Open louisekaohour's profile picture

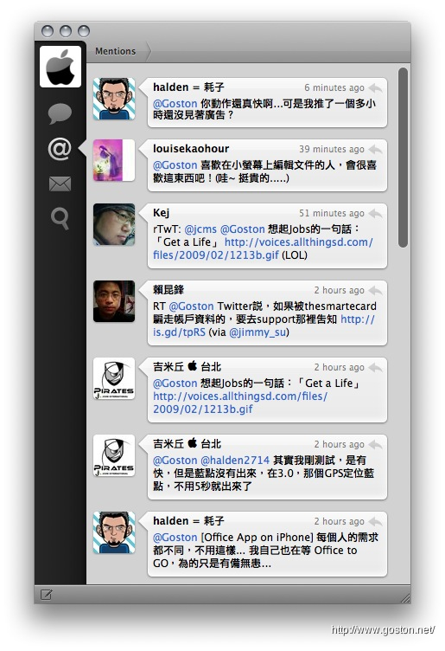(114, 160)
